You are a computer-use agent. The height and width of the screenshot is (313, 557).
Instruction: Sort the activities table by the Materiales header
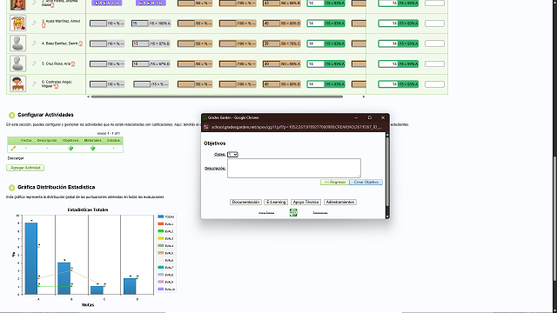93,141
